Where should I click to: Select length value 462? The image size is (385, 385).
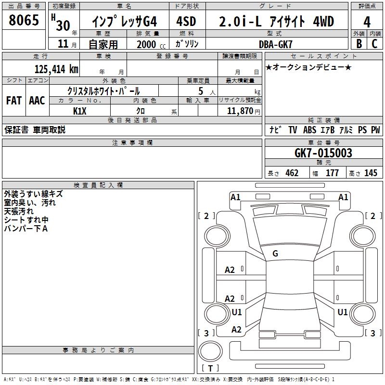click(292, 173)
